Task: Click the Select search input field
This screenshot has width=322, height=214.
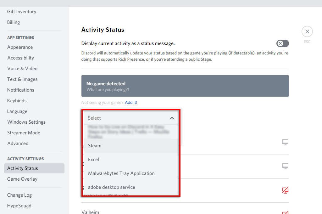Action: (x=126, y=118)
